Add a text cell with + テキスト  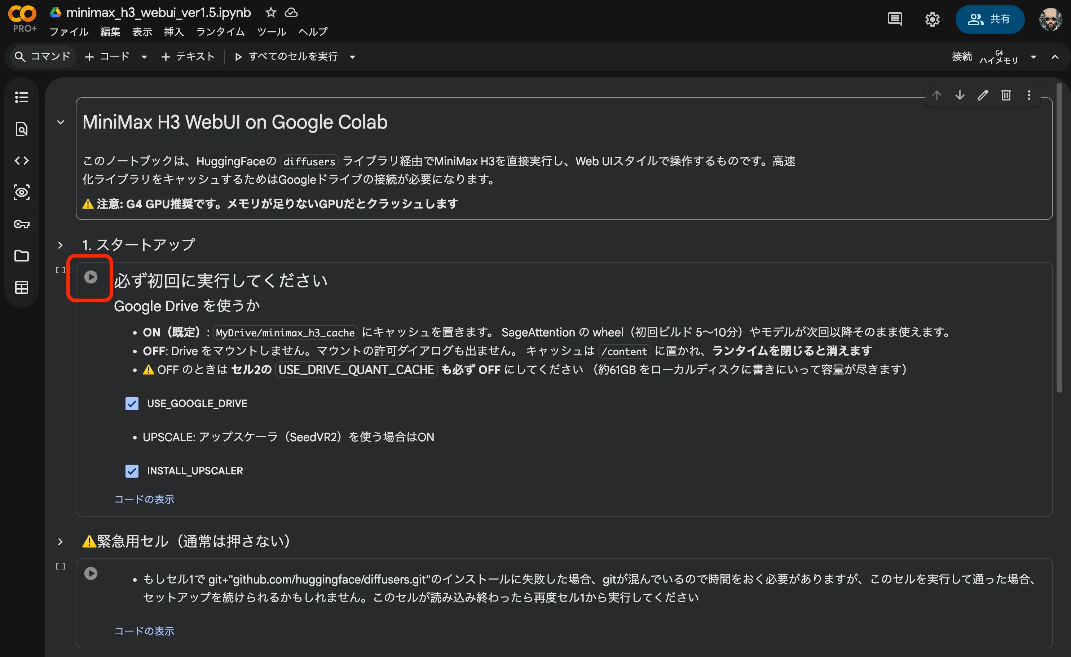pos(188,57)
